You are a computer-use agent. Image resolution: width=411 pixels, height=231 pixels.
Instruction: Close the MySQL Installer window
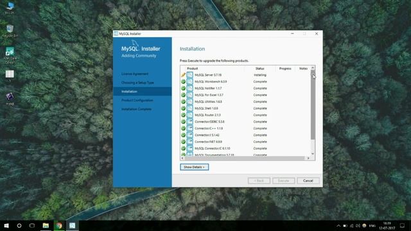pos(317,33)
